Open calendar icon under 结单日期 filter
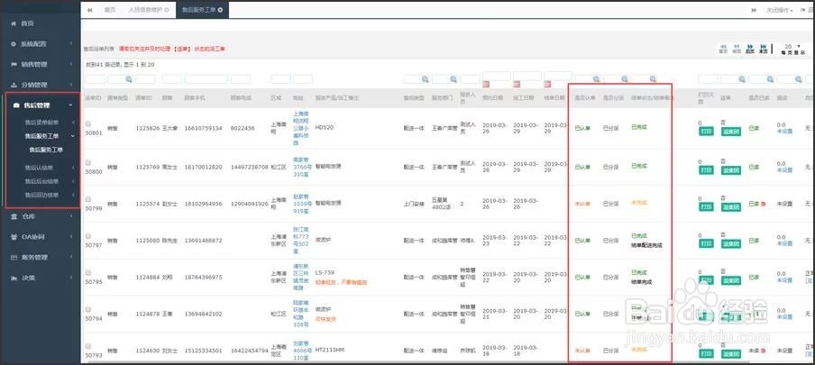 (547, 84)
